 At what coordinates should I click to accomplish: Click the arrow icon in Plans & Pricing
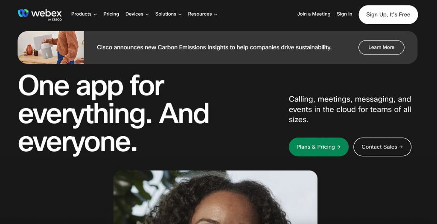coord(339,147)
